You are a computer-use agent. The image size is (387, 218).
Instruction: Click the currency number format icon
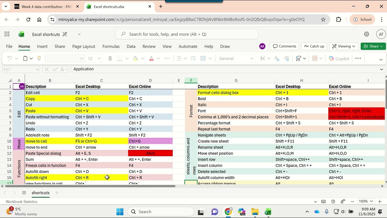tap(263, 58)
